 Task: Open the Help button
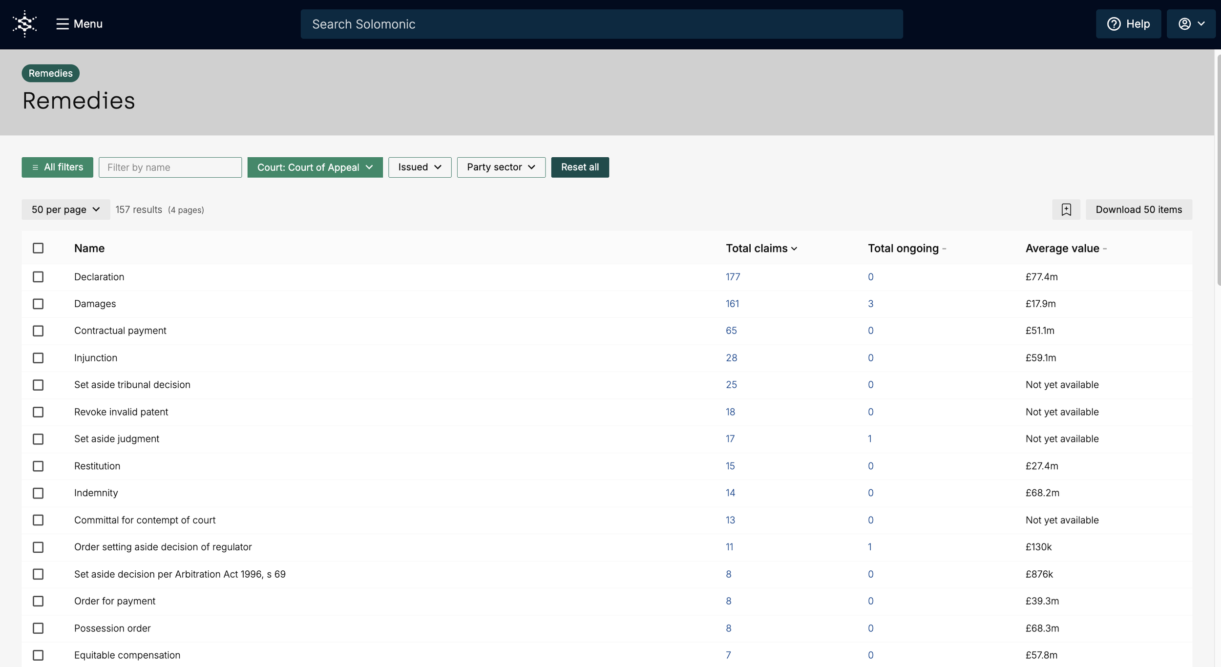click(x=1128, y=24)
